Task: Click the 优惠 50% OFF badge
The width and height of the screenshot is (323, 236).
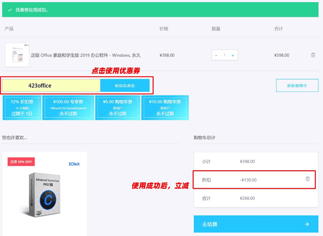Action: tap(21, 162)
